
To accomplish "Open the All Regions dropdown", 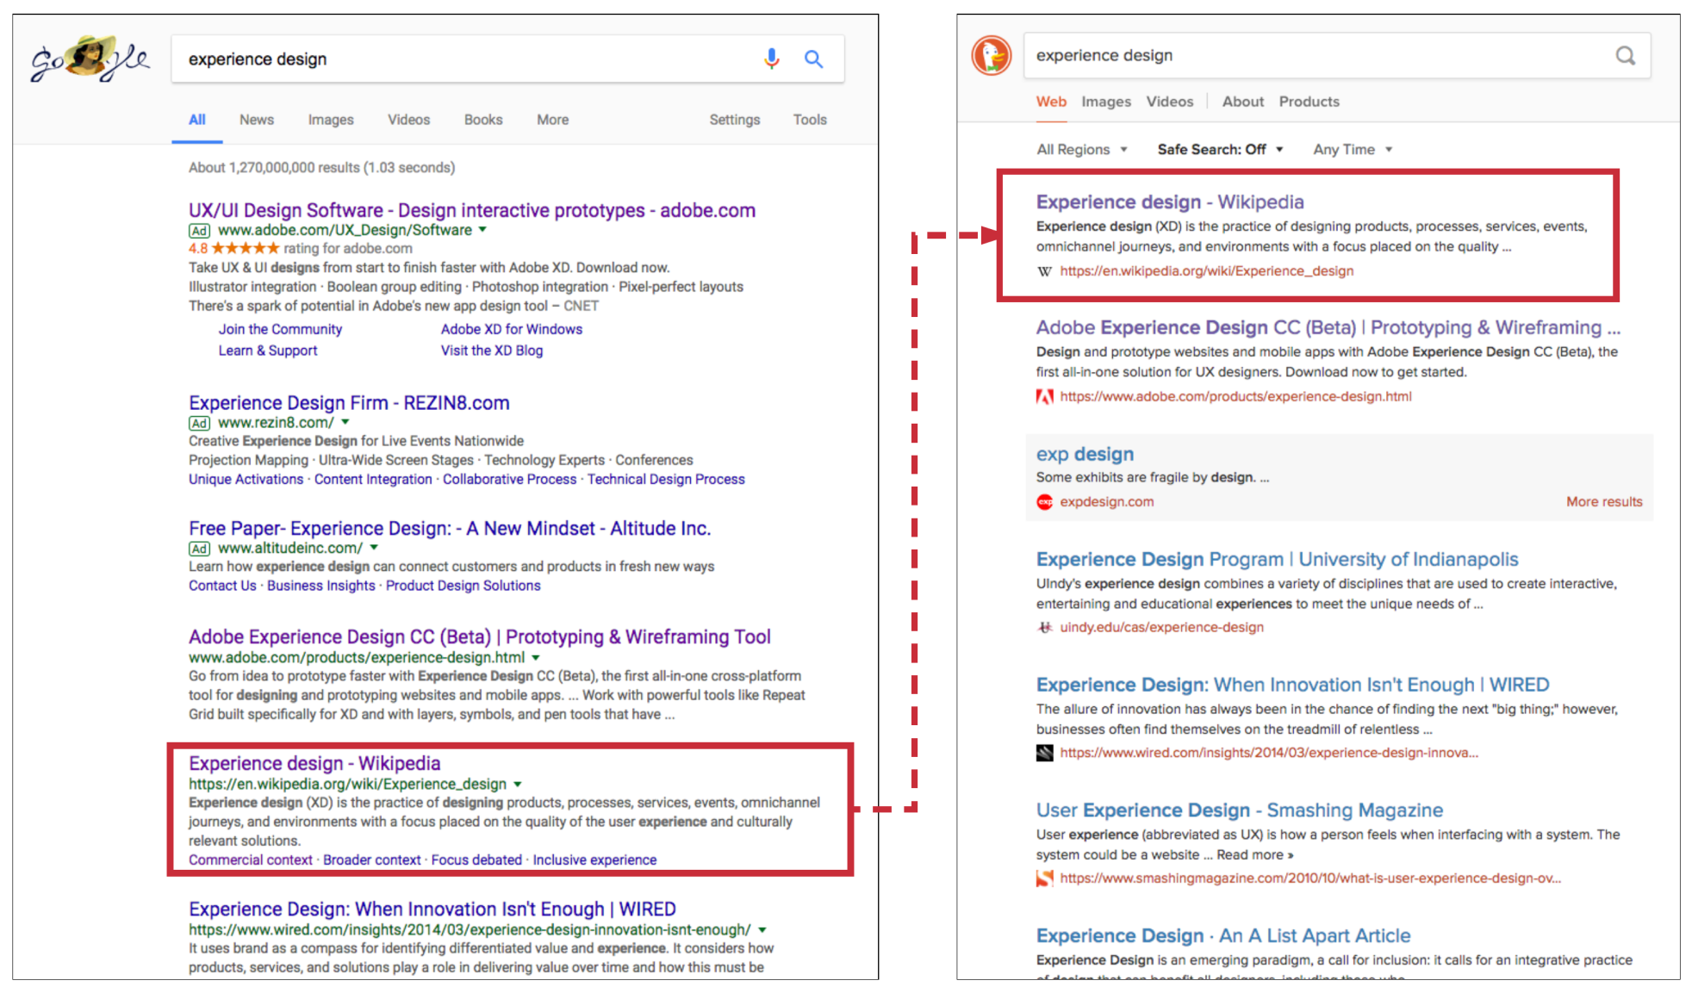I will pyautogui.click(x=1082, y=150).
